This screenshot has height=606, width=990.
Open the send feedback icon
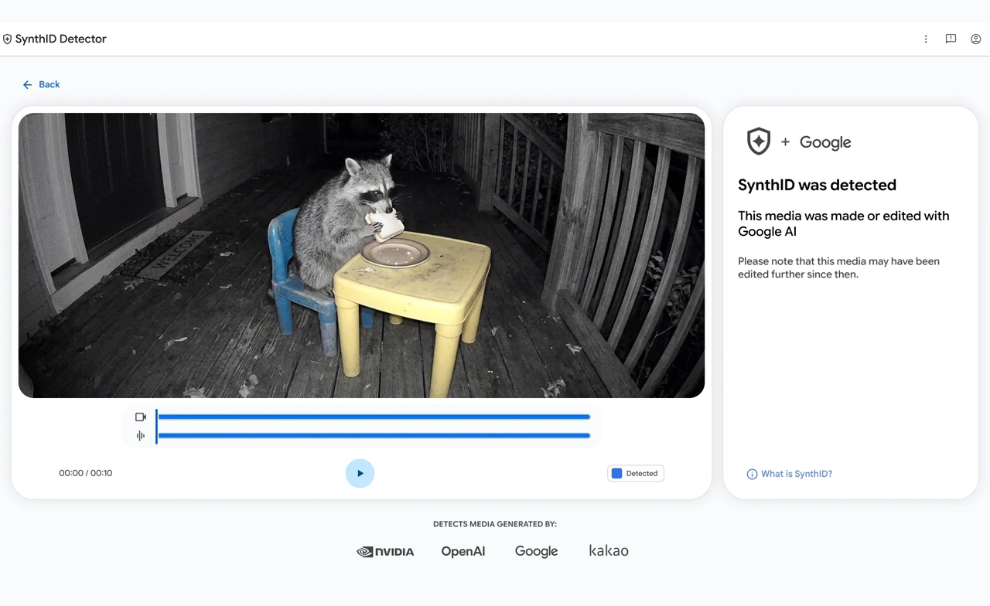[951, 39]
